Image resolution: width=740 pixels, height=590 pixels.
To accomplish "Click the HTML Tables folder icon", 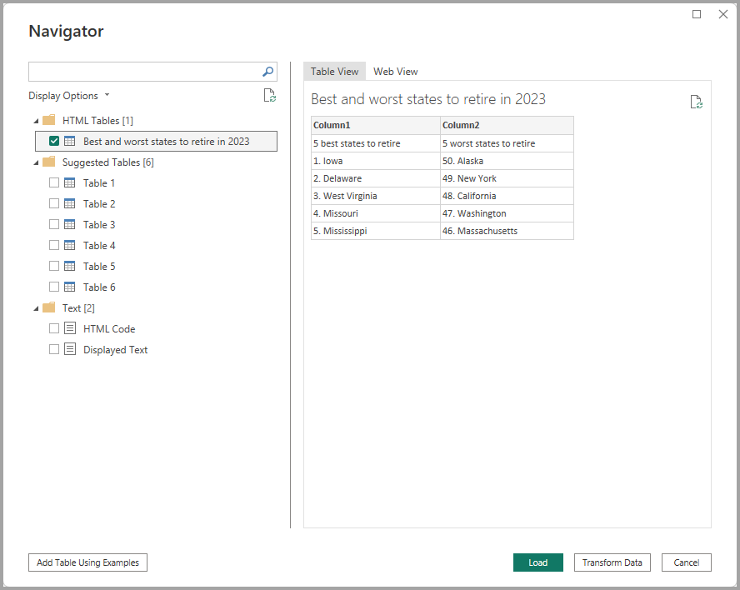I will pyautogui.click(x=47, y=120).
